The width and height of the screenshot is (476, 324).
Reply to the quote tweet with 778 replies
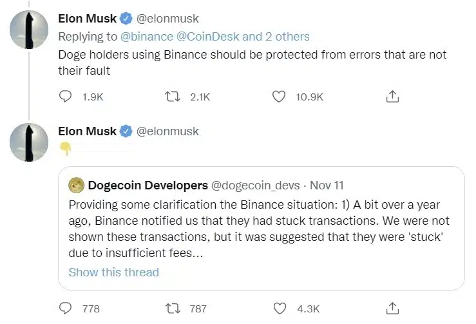pos(66,309)
